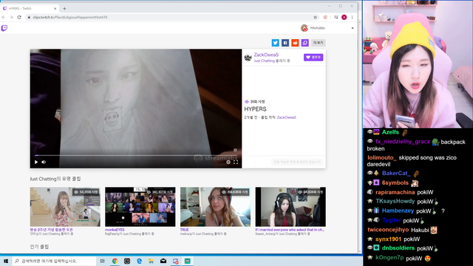The image size is (473, 266).
Task: Click chat username kOngen7p
Action: (389, 258)
